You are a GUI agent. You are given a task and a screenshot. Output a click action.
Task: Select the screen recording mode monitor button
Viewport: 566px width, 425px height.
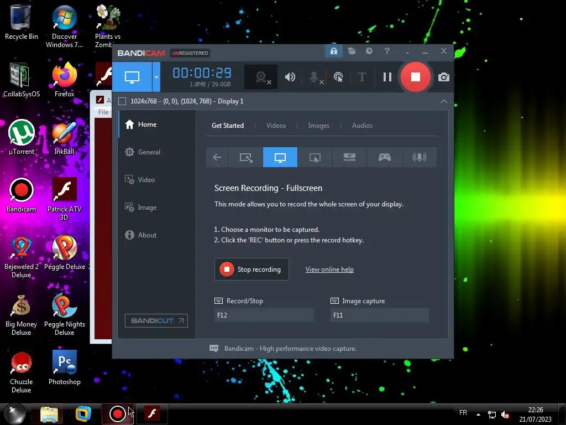[132, 76]
